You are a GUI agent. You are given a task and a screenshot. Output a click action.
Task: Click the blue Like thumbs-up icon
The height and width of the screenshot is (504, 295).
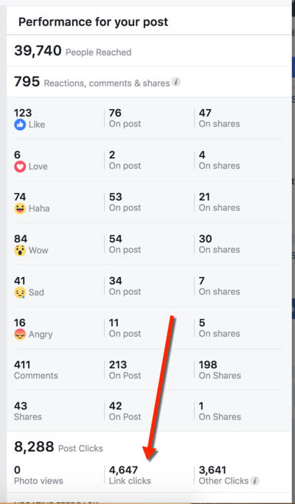tap(20, 125)
